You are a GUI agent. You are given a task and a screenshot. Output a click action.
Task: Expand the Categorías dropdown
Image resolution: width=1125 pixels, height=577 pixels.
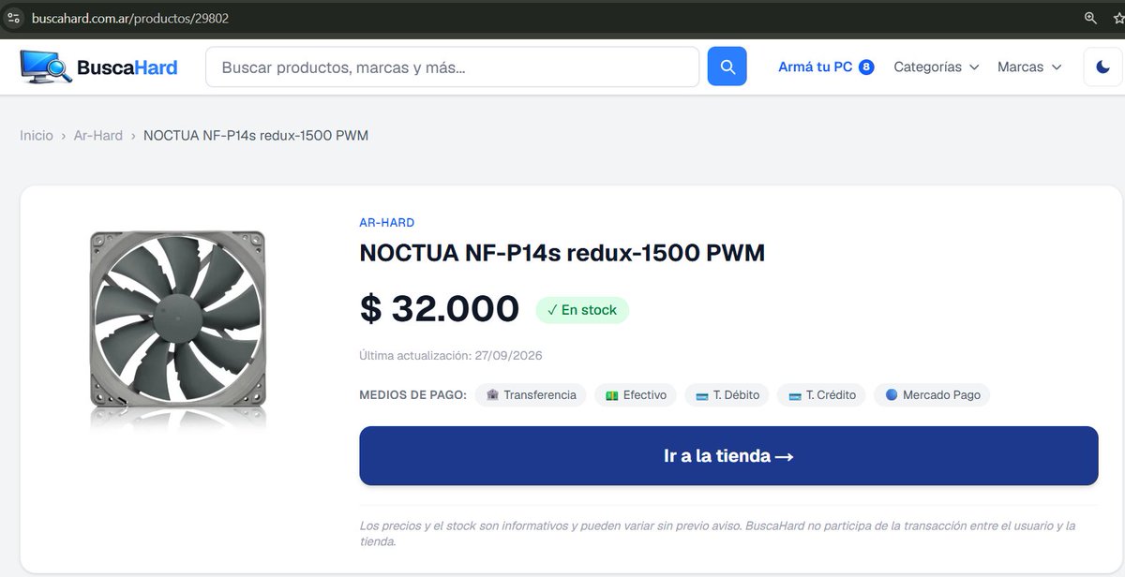click(937, 67)
